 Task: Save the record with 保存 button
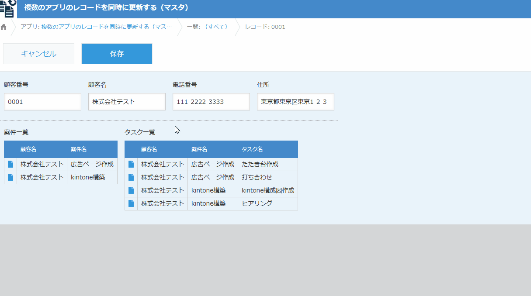tap(117, 54)
